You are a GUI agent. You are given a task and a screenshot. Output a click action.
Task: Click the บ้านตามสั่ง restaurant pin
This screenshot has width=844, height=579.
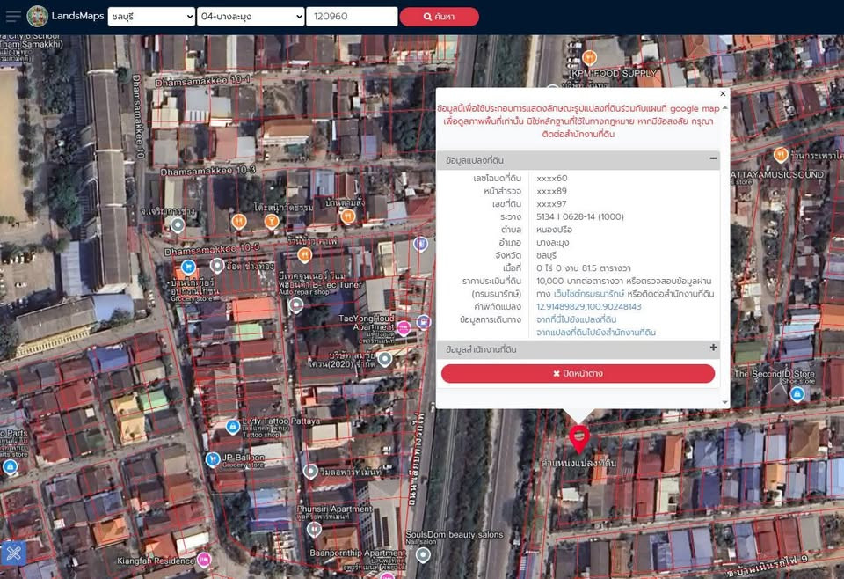point(348,216)
